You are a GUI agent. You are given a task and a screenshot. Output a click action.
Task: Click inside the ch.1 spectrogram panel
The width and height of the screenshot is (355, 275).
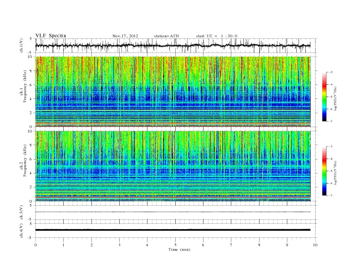(173, 92)
